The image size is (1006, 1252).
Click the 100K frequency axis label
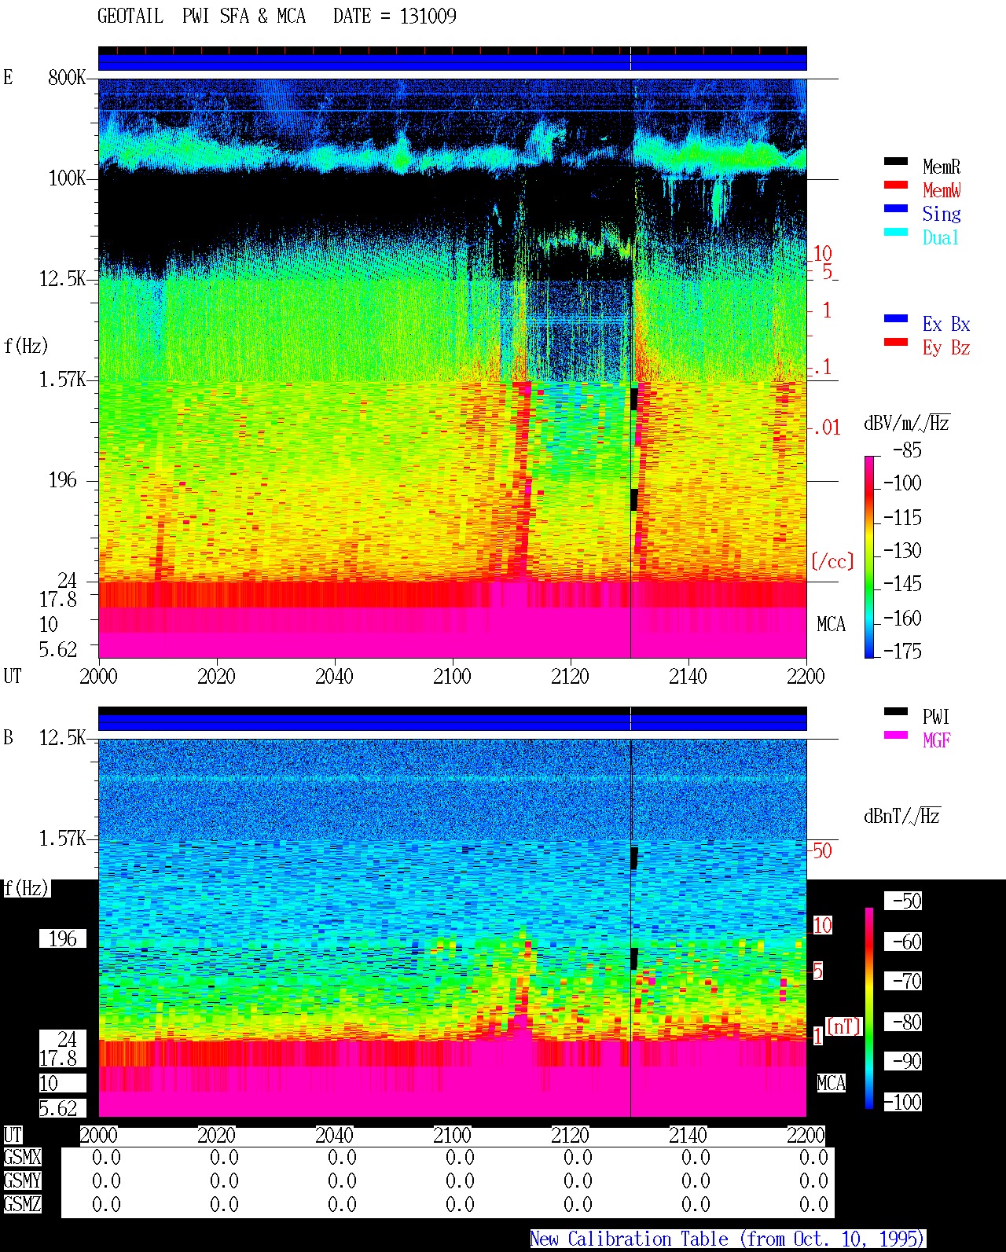tap(67, 178)
